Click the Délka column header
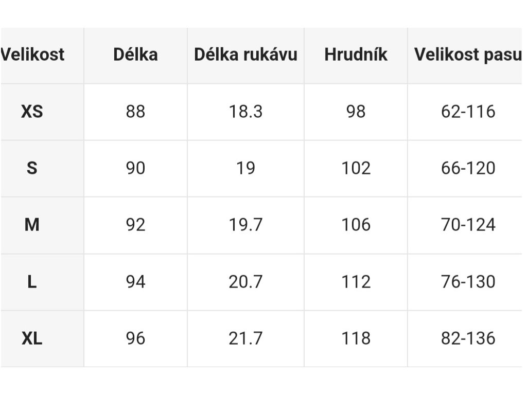This screenshot has width=527, height=395. [x=135, y=55]
